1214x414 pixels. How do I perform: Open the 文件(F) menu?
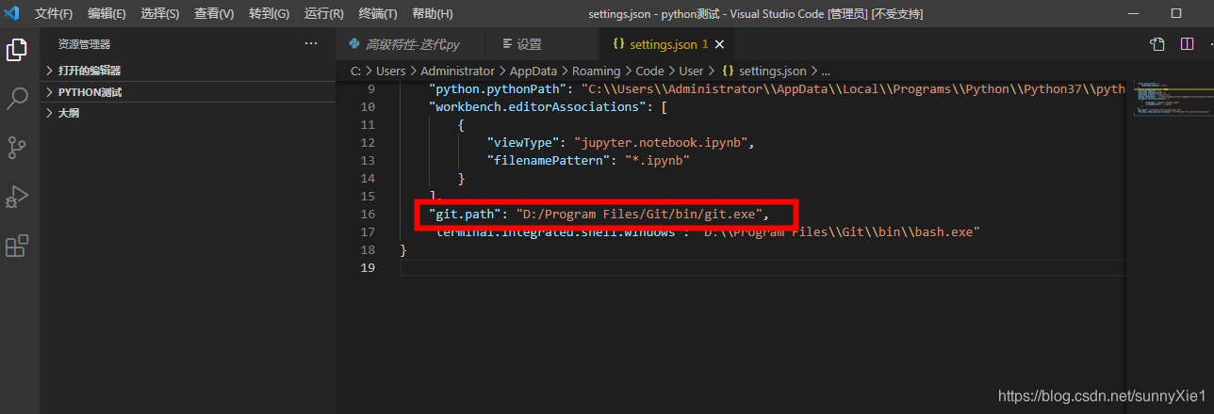[x=54, y=13]
